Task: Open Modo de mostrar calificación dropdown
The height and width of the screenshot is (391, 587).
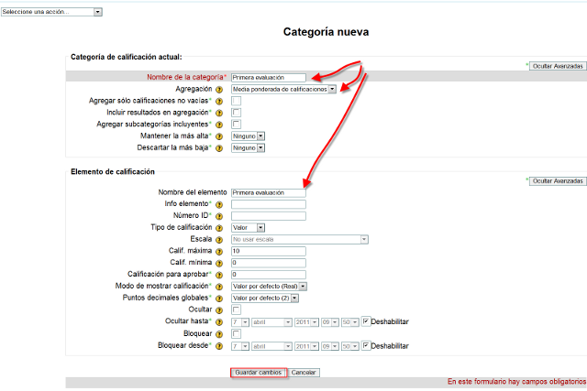Action: click(x=265, y=287)
